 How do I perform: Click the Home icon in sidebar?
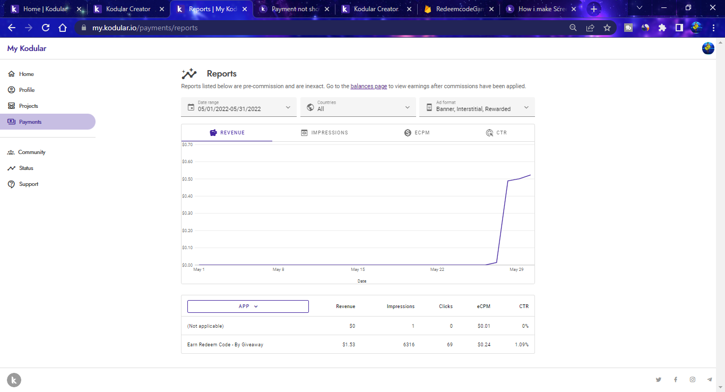click(x=12, y=74)
